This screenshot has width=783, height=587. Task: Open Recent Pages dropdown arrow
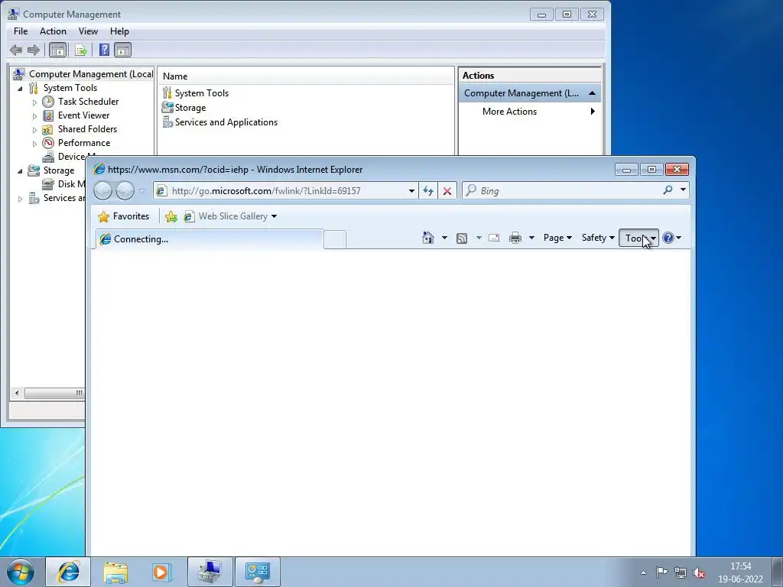tap(141, 191)
